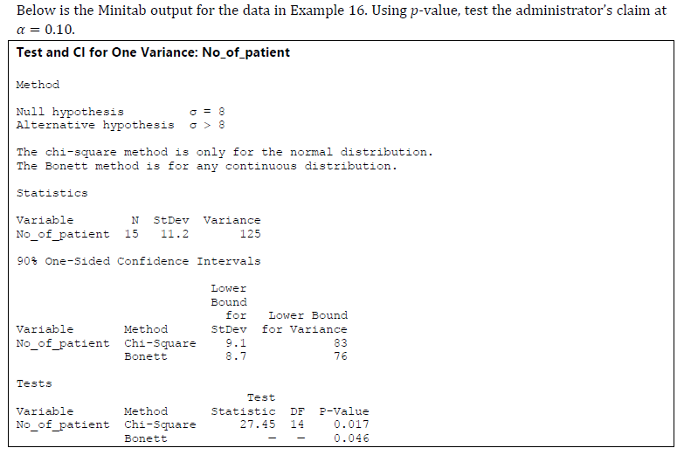Image resolution: width=691 pixels, height=455 pixels.
Task: Click the StDev value 11.2
Action: coord(175,234)
